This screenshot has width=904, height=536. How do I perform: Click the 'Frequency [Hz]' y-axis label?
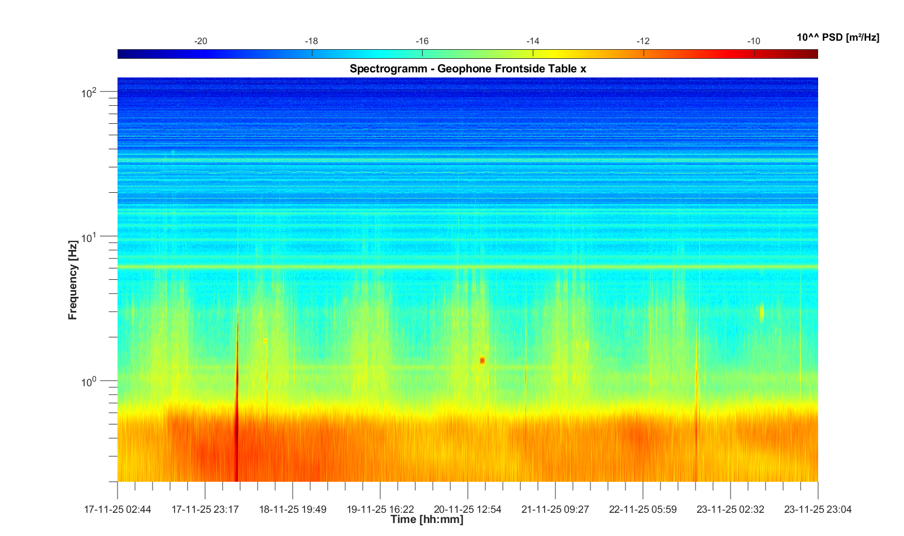click(72, 280)
